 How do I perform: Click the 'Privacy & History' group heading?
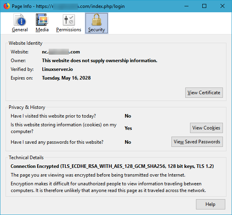27,107
